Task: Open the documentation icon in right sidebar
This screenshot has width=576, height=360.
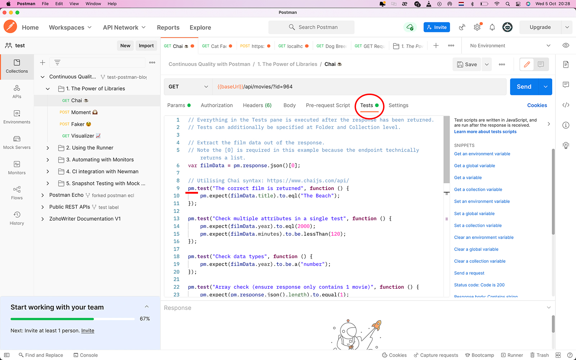Action: point(566,64)
